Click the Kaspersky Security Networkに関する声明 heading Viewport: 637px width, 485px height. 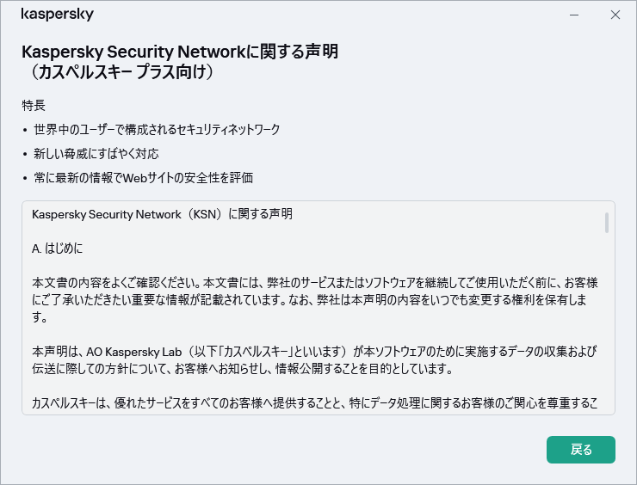(179, 52)
